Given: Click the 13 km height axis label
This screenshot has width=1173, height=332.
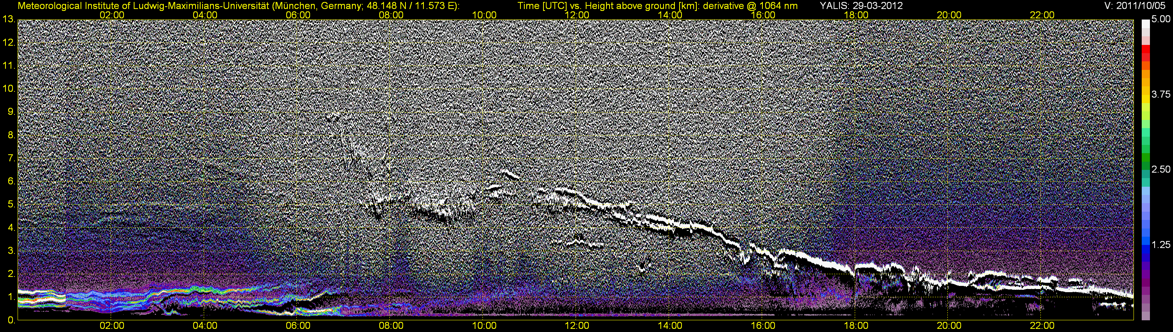Looking at the screenshot, I should click(x=8, y=20).
